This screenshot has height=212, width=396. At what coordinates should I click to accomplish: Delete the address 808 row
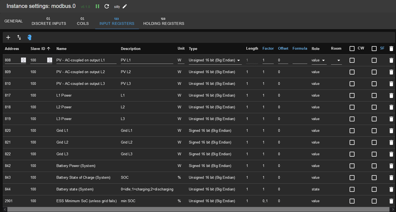click(x=391, y=60)
